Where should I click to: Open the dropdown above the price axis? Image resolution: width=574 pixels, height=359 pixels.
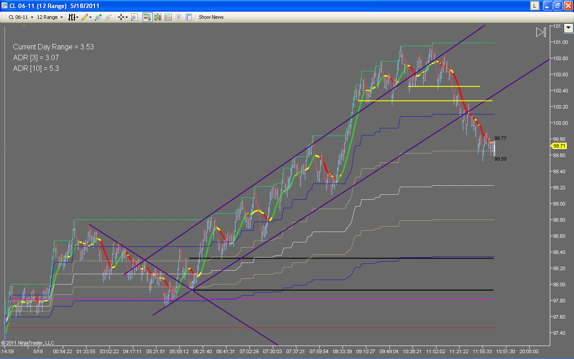pos(569,28)
